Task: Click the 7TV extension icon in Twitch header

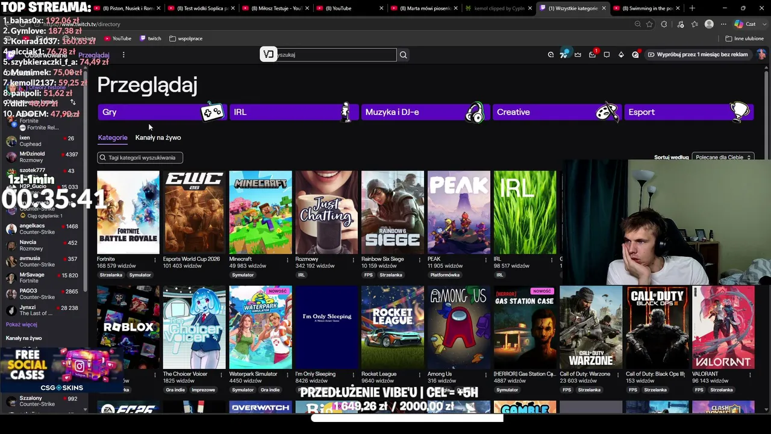Action: 563,54
